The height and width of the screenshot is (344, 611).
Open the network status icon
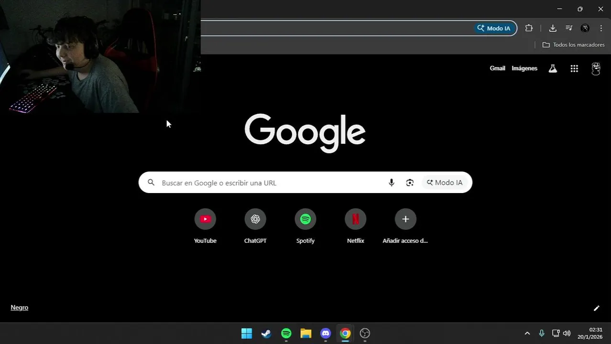556,333
